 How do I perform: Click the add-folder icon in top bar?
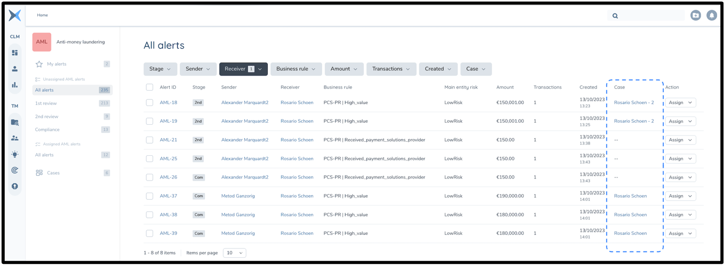pos(695,16)
